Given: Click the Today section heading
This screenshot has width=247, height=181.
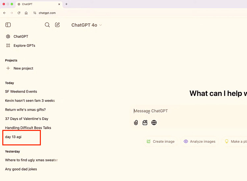Looking at the screenshot, I should tap(10, 83).
